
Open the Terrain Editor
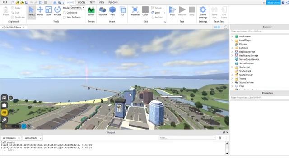[x=91, y=11]
